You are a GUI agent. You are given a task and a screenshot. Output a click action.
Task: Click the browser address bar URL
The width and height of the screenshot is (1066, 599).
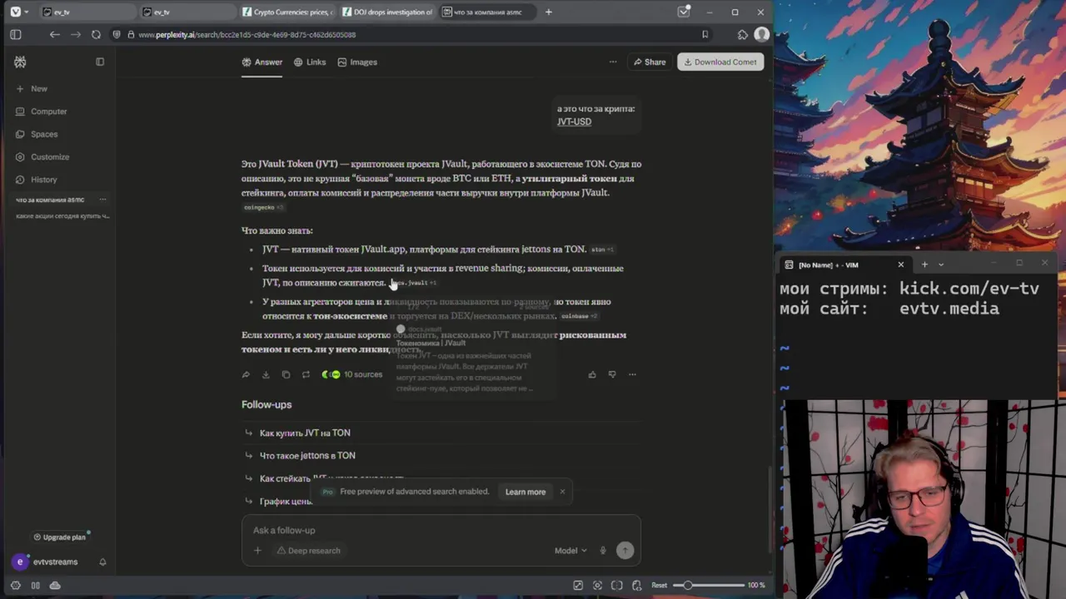point(247,34)
